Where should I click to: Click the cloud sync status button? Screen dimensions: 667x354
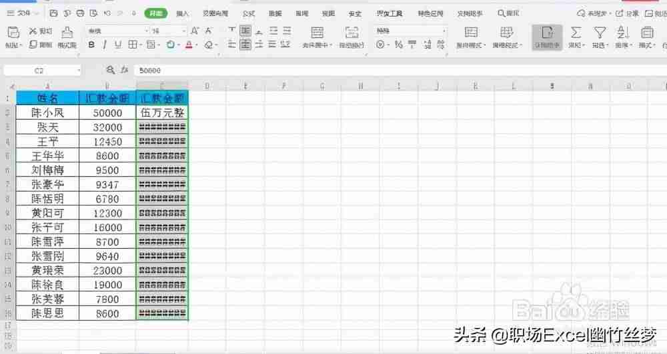pos(594,13)
